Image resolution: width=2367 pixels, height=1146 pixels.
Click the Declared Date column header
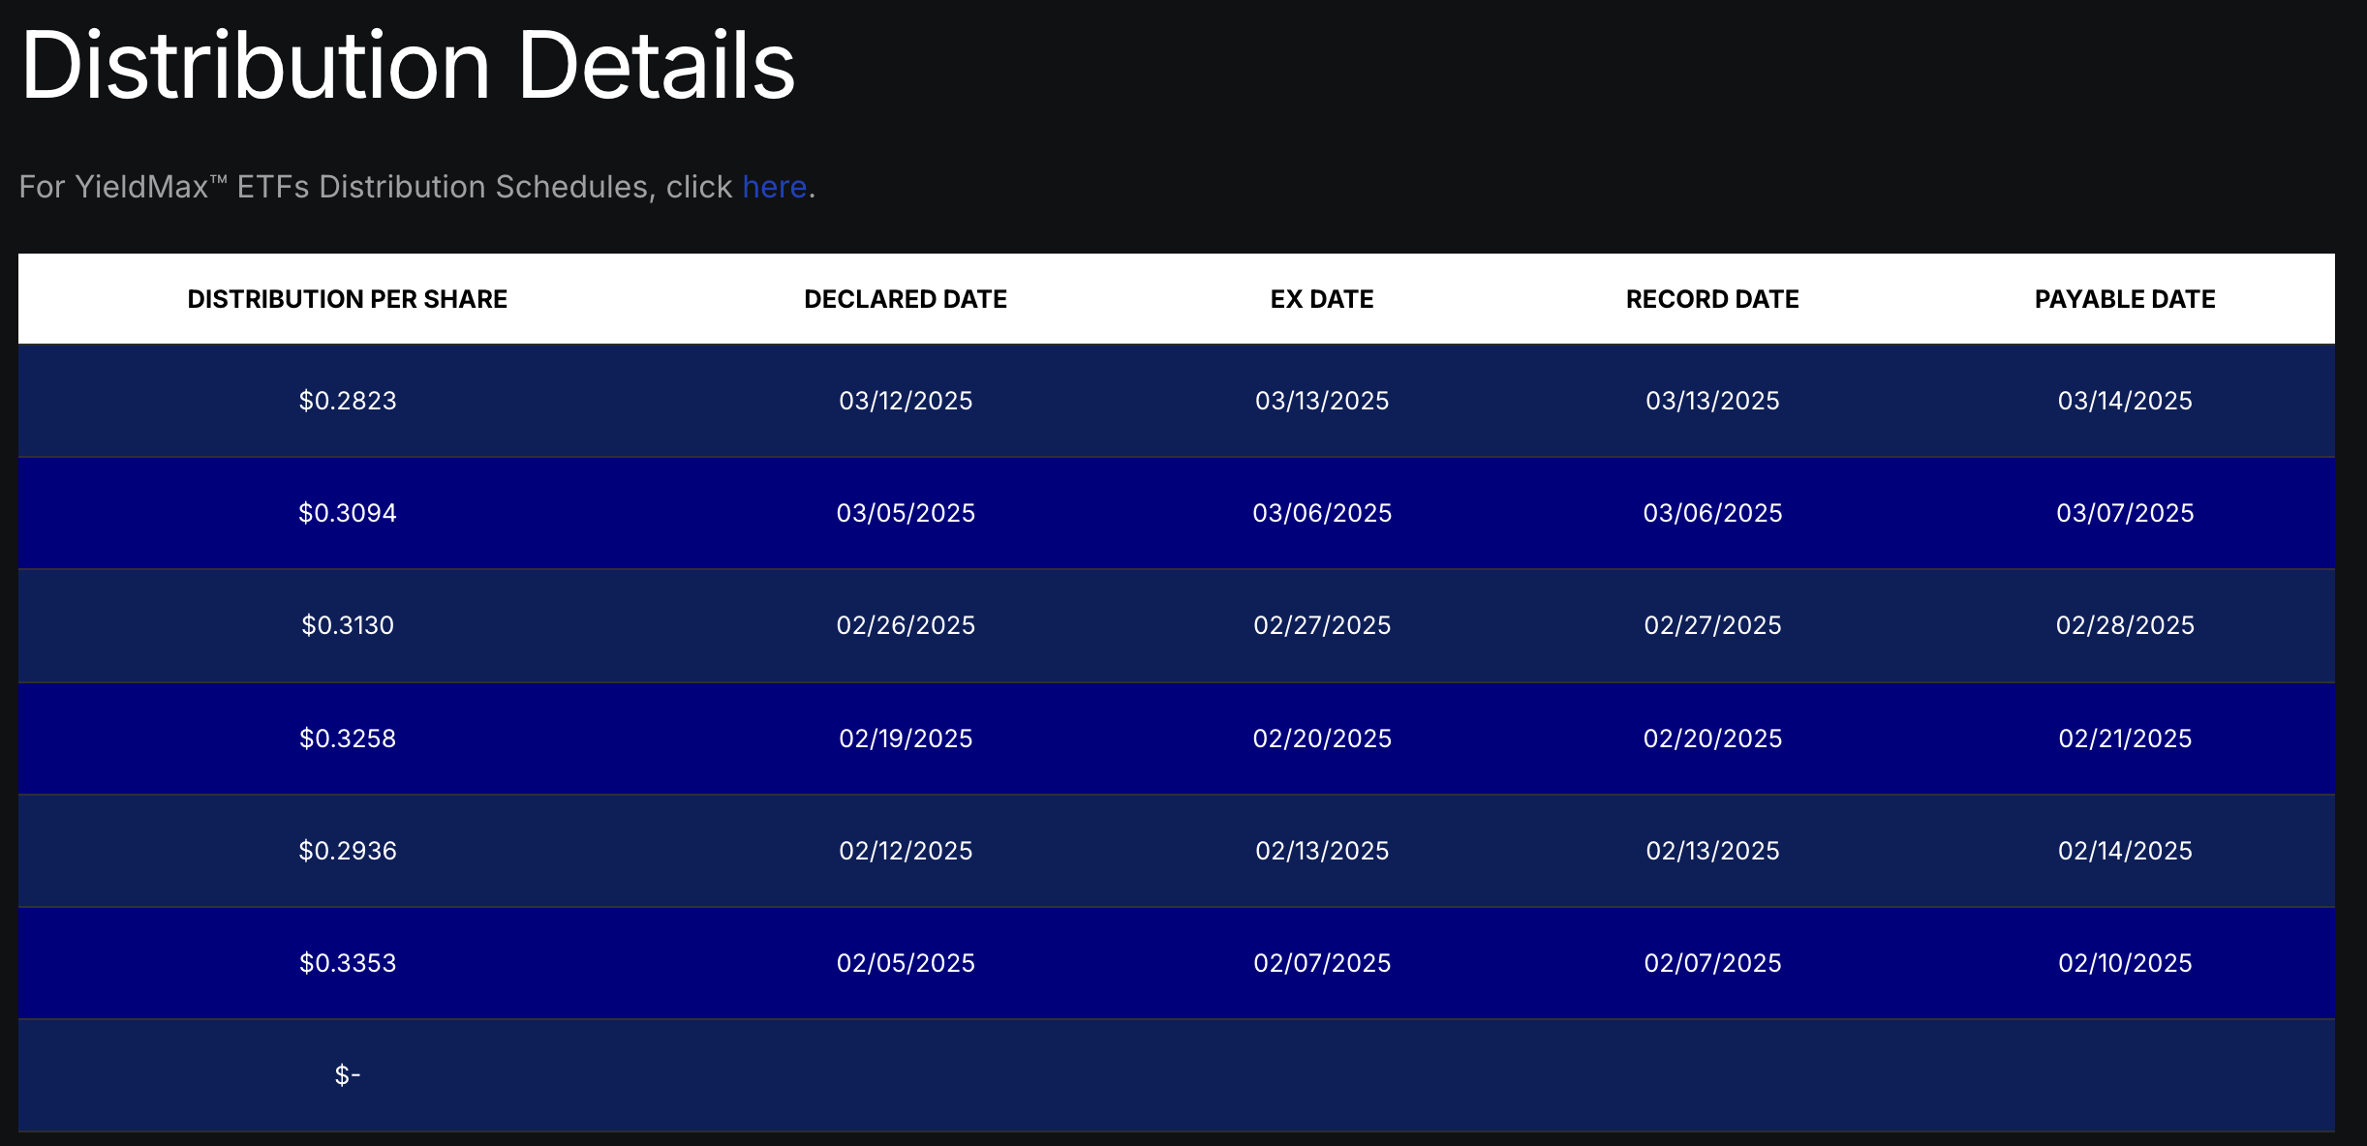click(x=906, y=299)
